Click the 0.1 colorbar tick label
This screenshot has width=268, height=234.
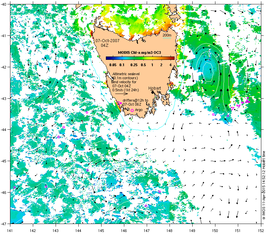point(122,65)
